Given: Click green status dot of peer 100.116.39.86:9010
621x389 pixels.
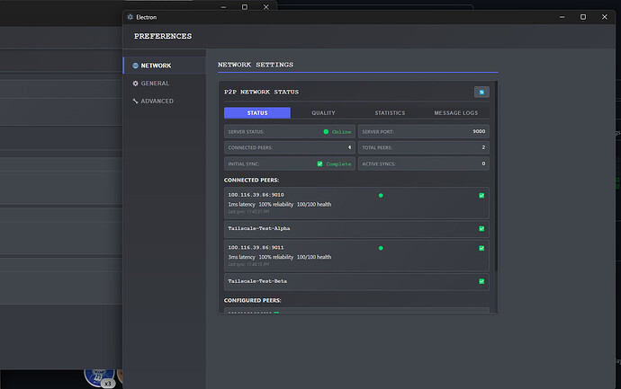Looking at the screenshot, I should (x=381, y=195).
